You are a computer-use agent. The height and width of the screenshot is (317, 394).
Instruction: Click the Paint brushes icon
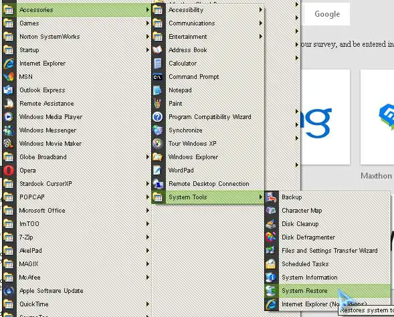[x=158, y=104]
